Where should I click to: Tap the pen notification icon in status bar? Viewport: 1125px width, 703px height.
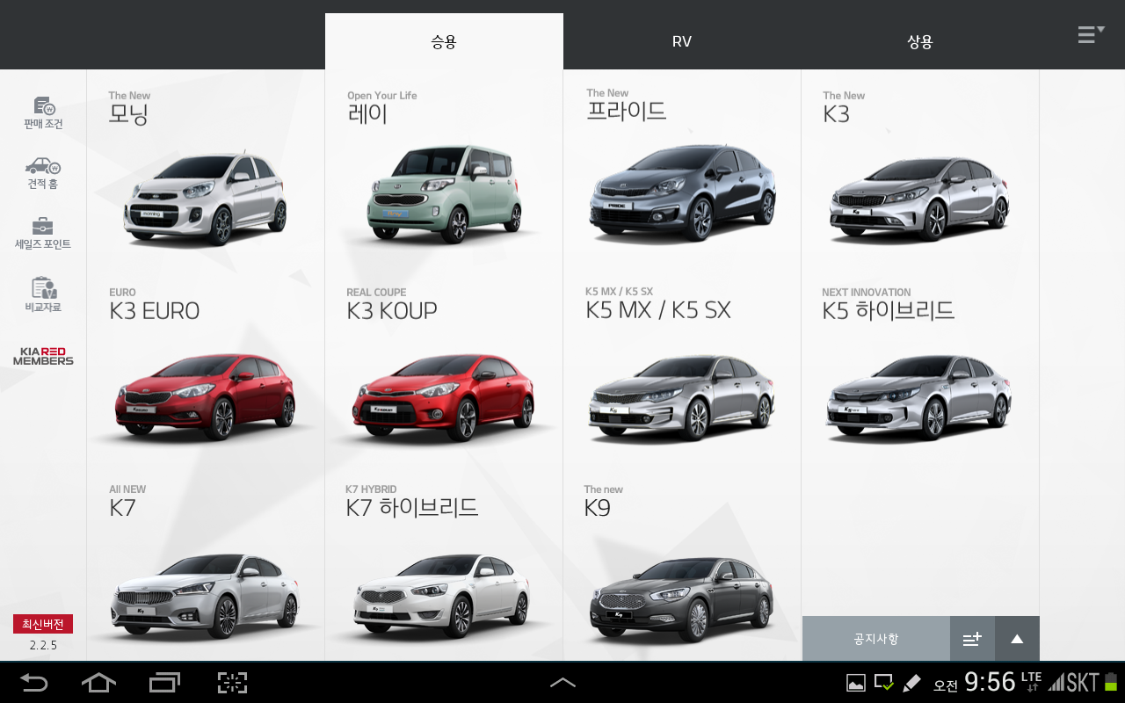[911, 683]
